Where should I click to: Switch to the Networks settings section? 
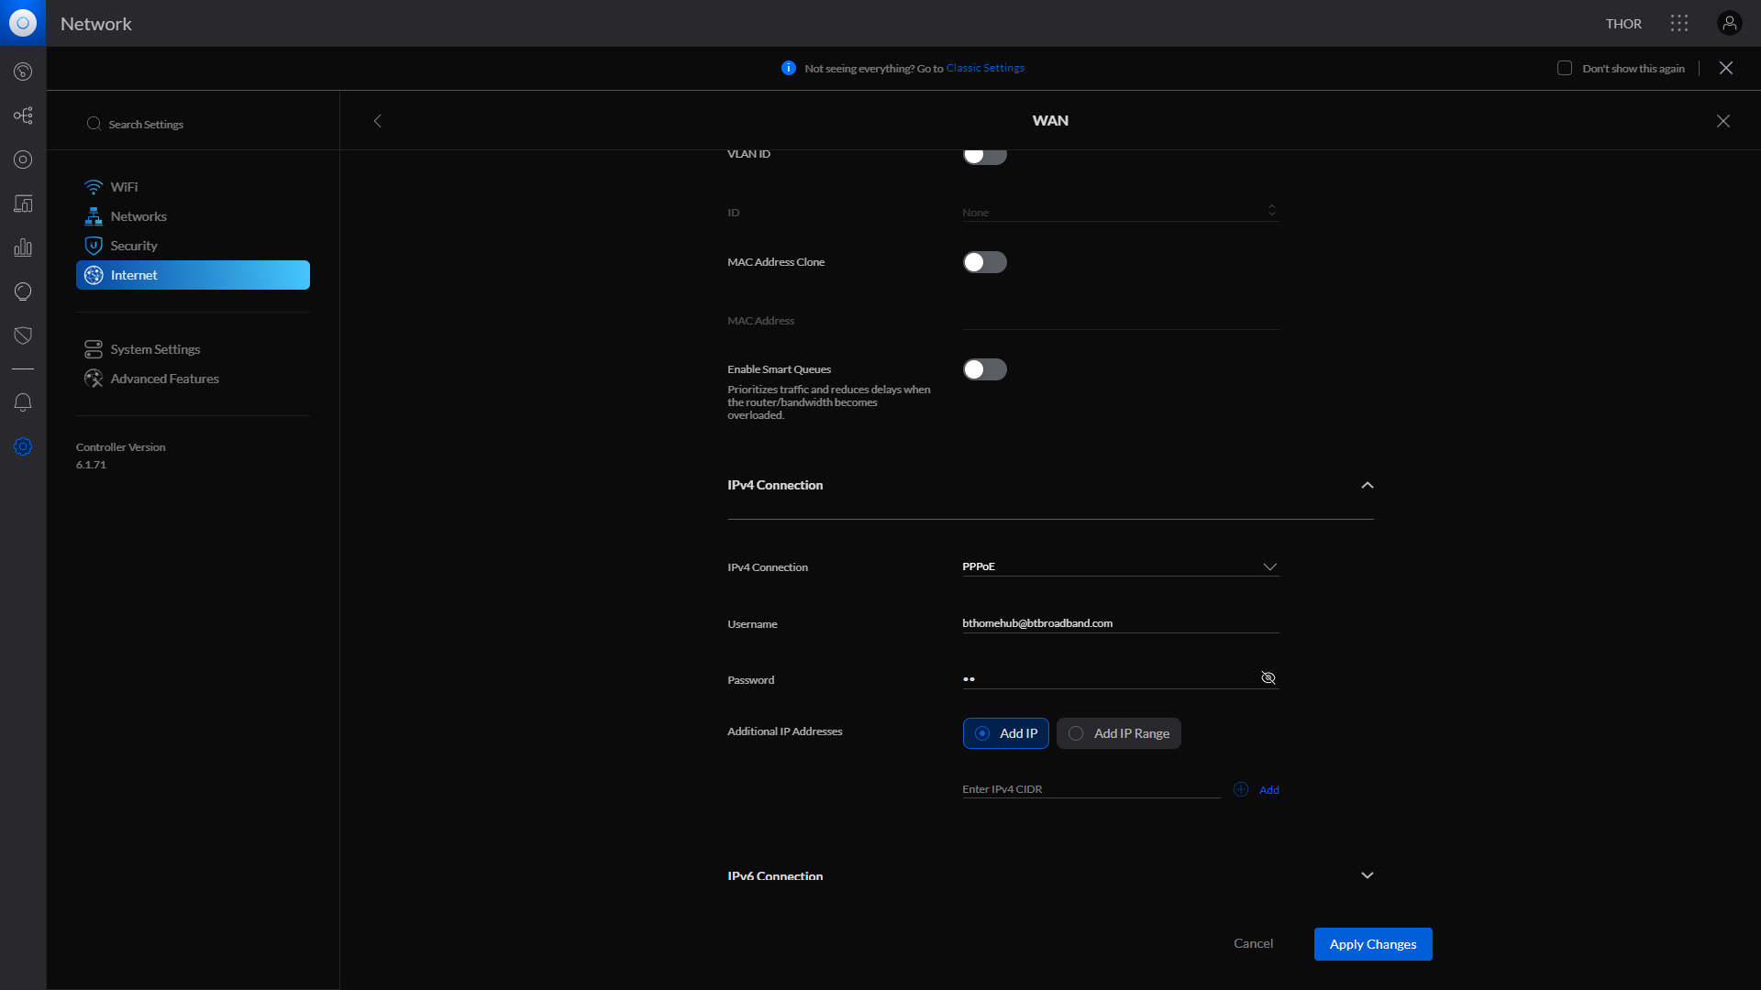[138, 216]
